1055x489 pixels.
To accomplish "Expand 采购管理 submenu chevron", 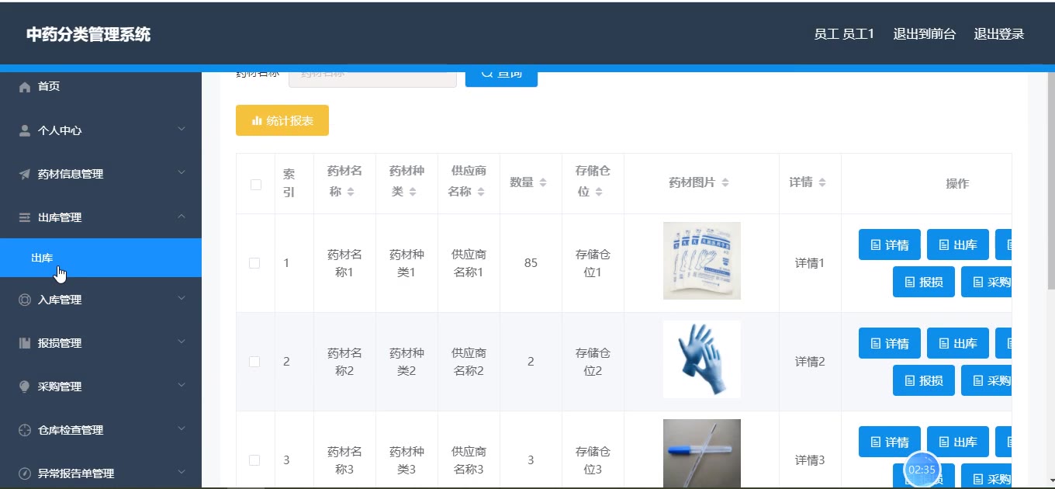I will [182, 385].
